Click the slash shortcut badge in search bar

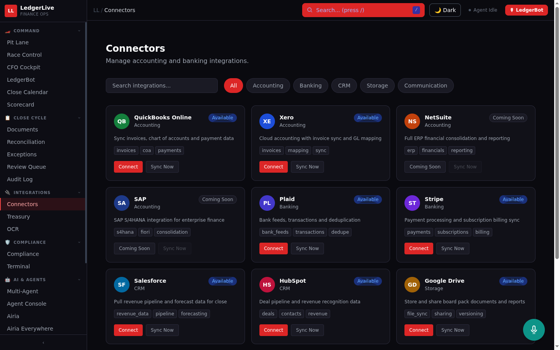click(x=416, y=10)
